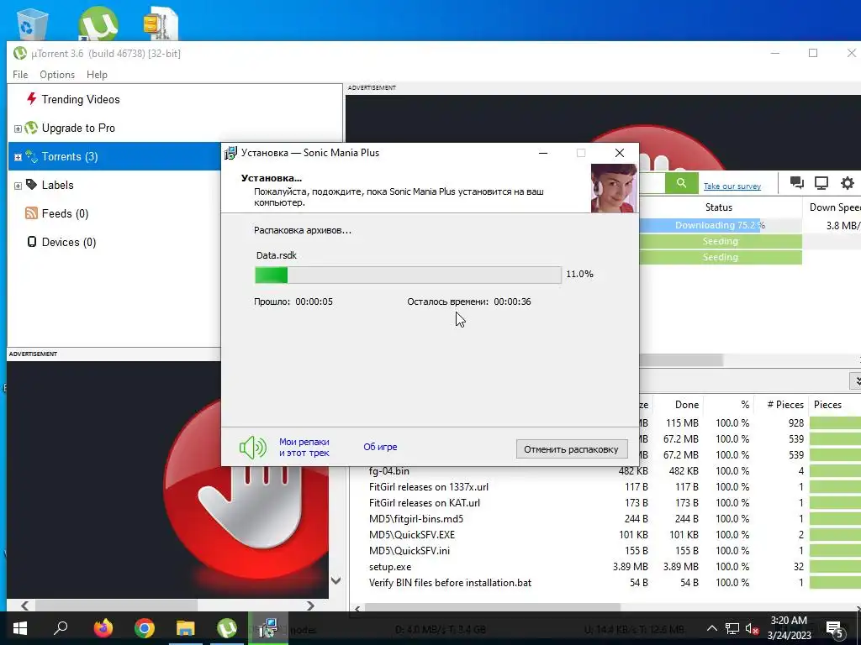
Task: Open the Мои репаки и этот трек link
Action: [x=304, y=447]
